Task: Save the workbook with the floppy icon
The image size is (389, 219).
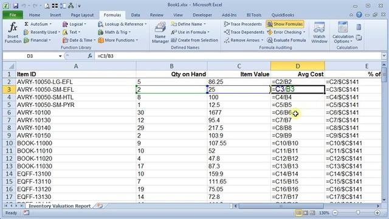Action: pyautogui.click(x=16, y=5)
